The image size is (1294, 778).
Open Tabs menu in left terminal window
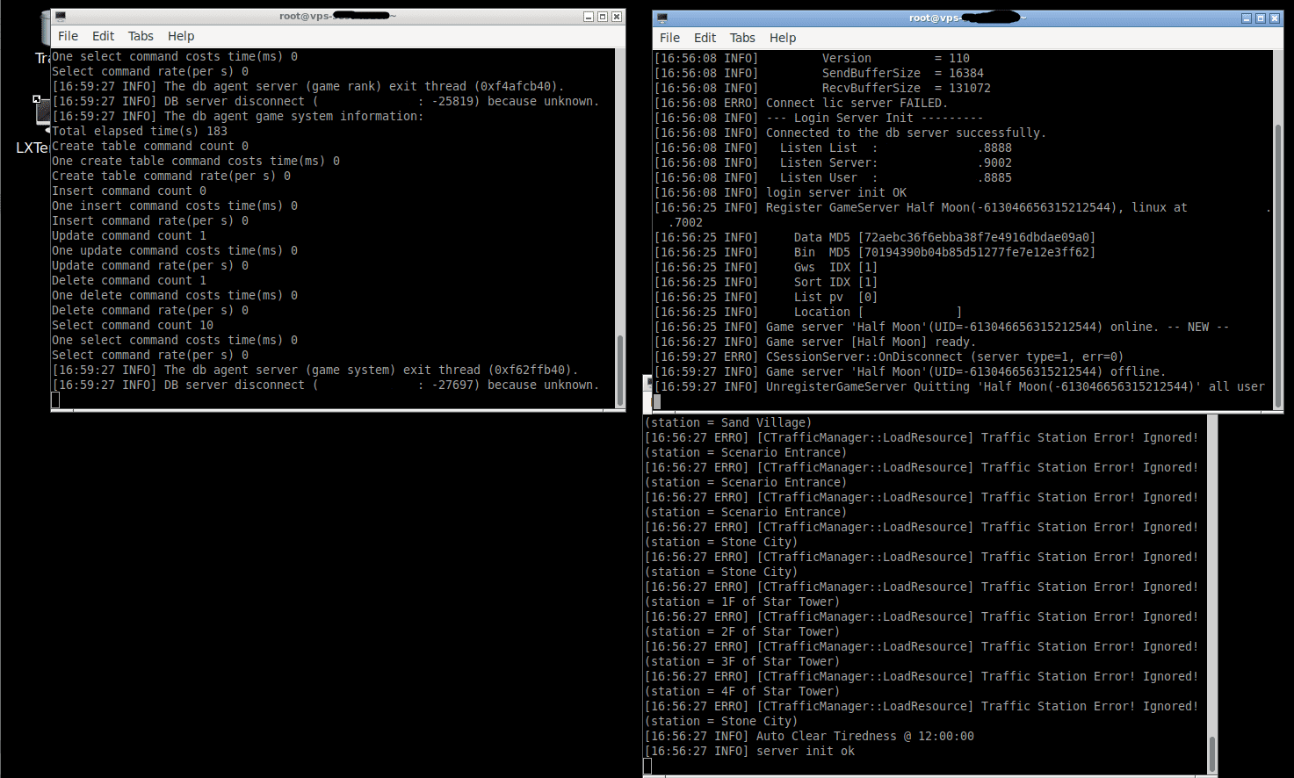(141, 36)
